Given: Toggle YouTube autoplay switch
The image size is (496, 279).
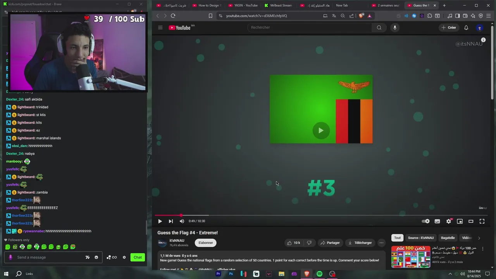Looking at the screenshot, I should point(425,221).
